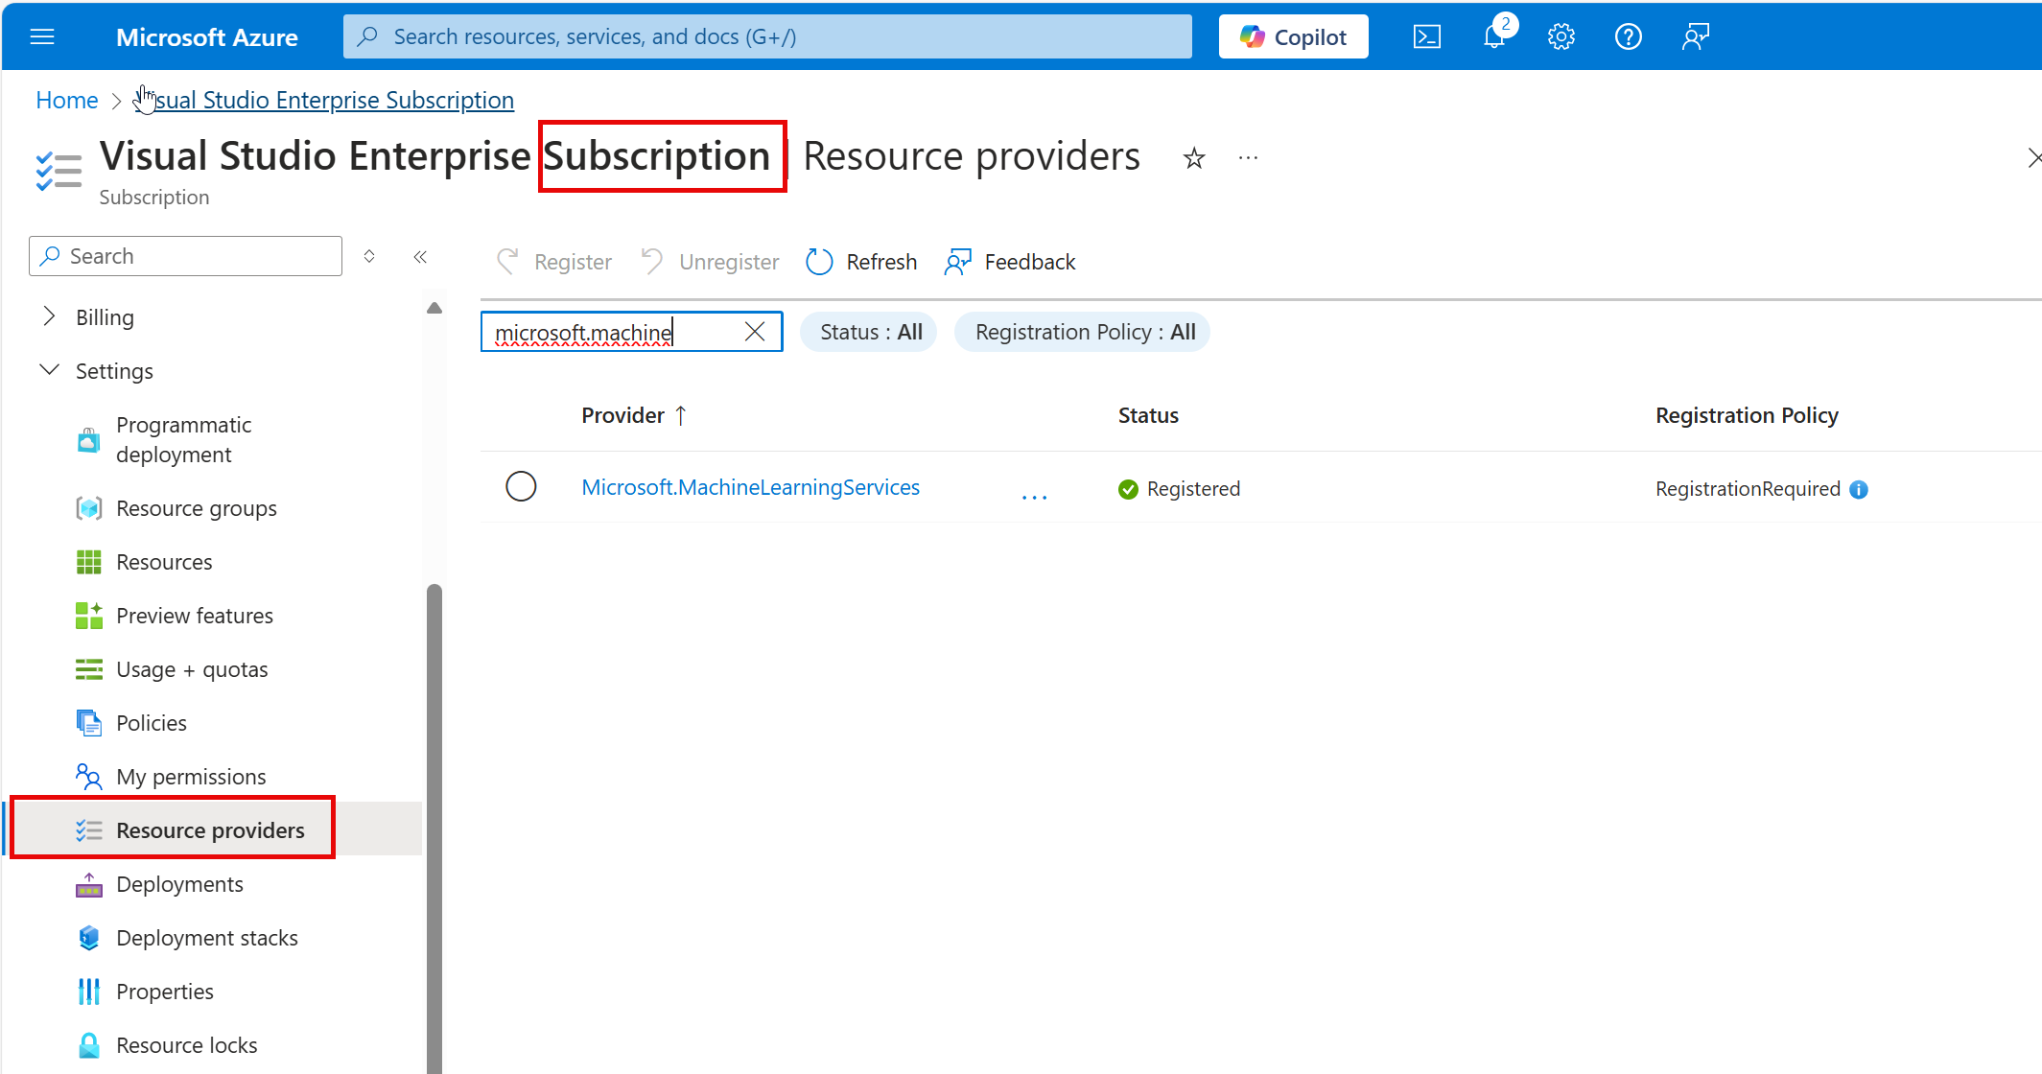Click the Register button
The height and width of the screenshot is (1074, 2042).
click(x=553, y=262)
